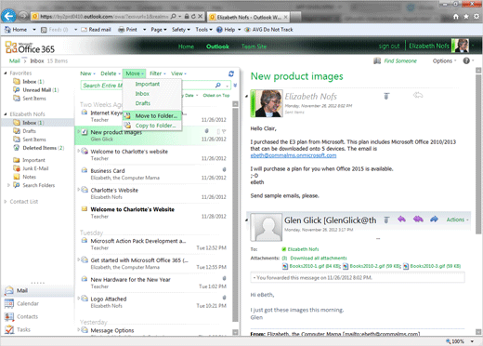Refresh the page from the address bar
The height and width of the screenshot is (346, 483).
[193, 16]
